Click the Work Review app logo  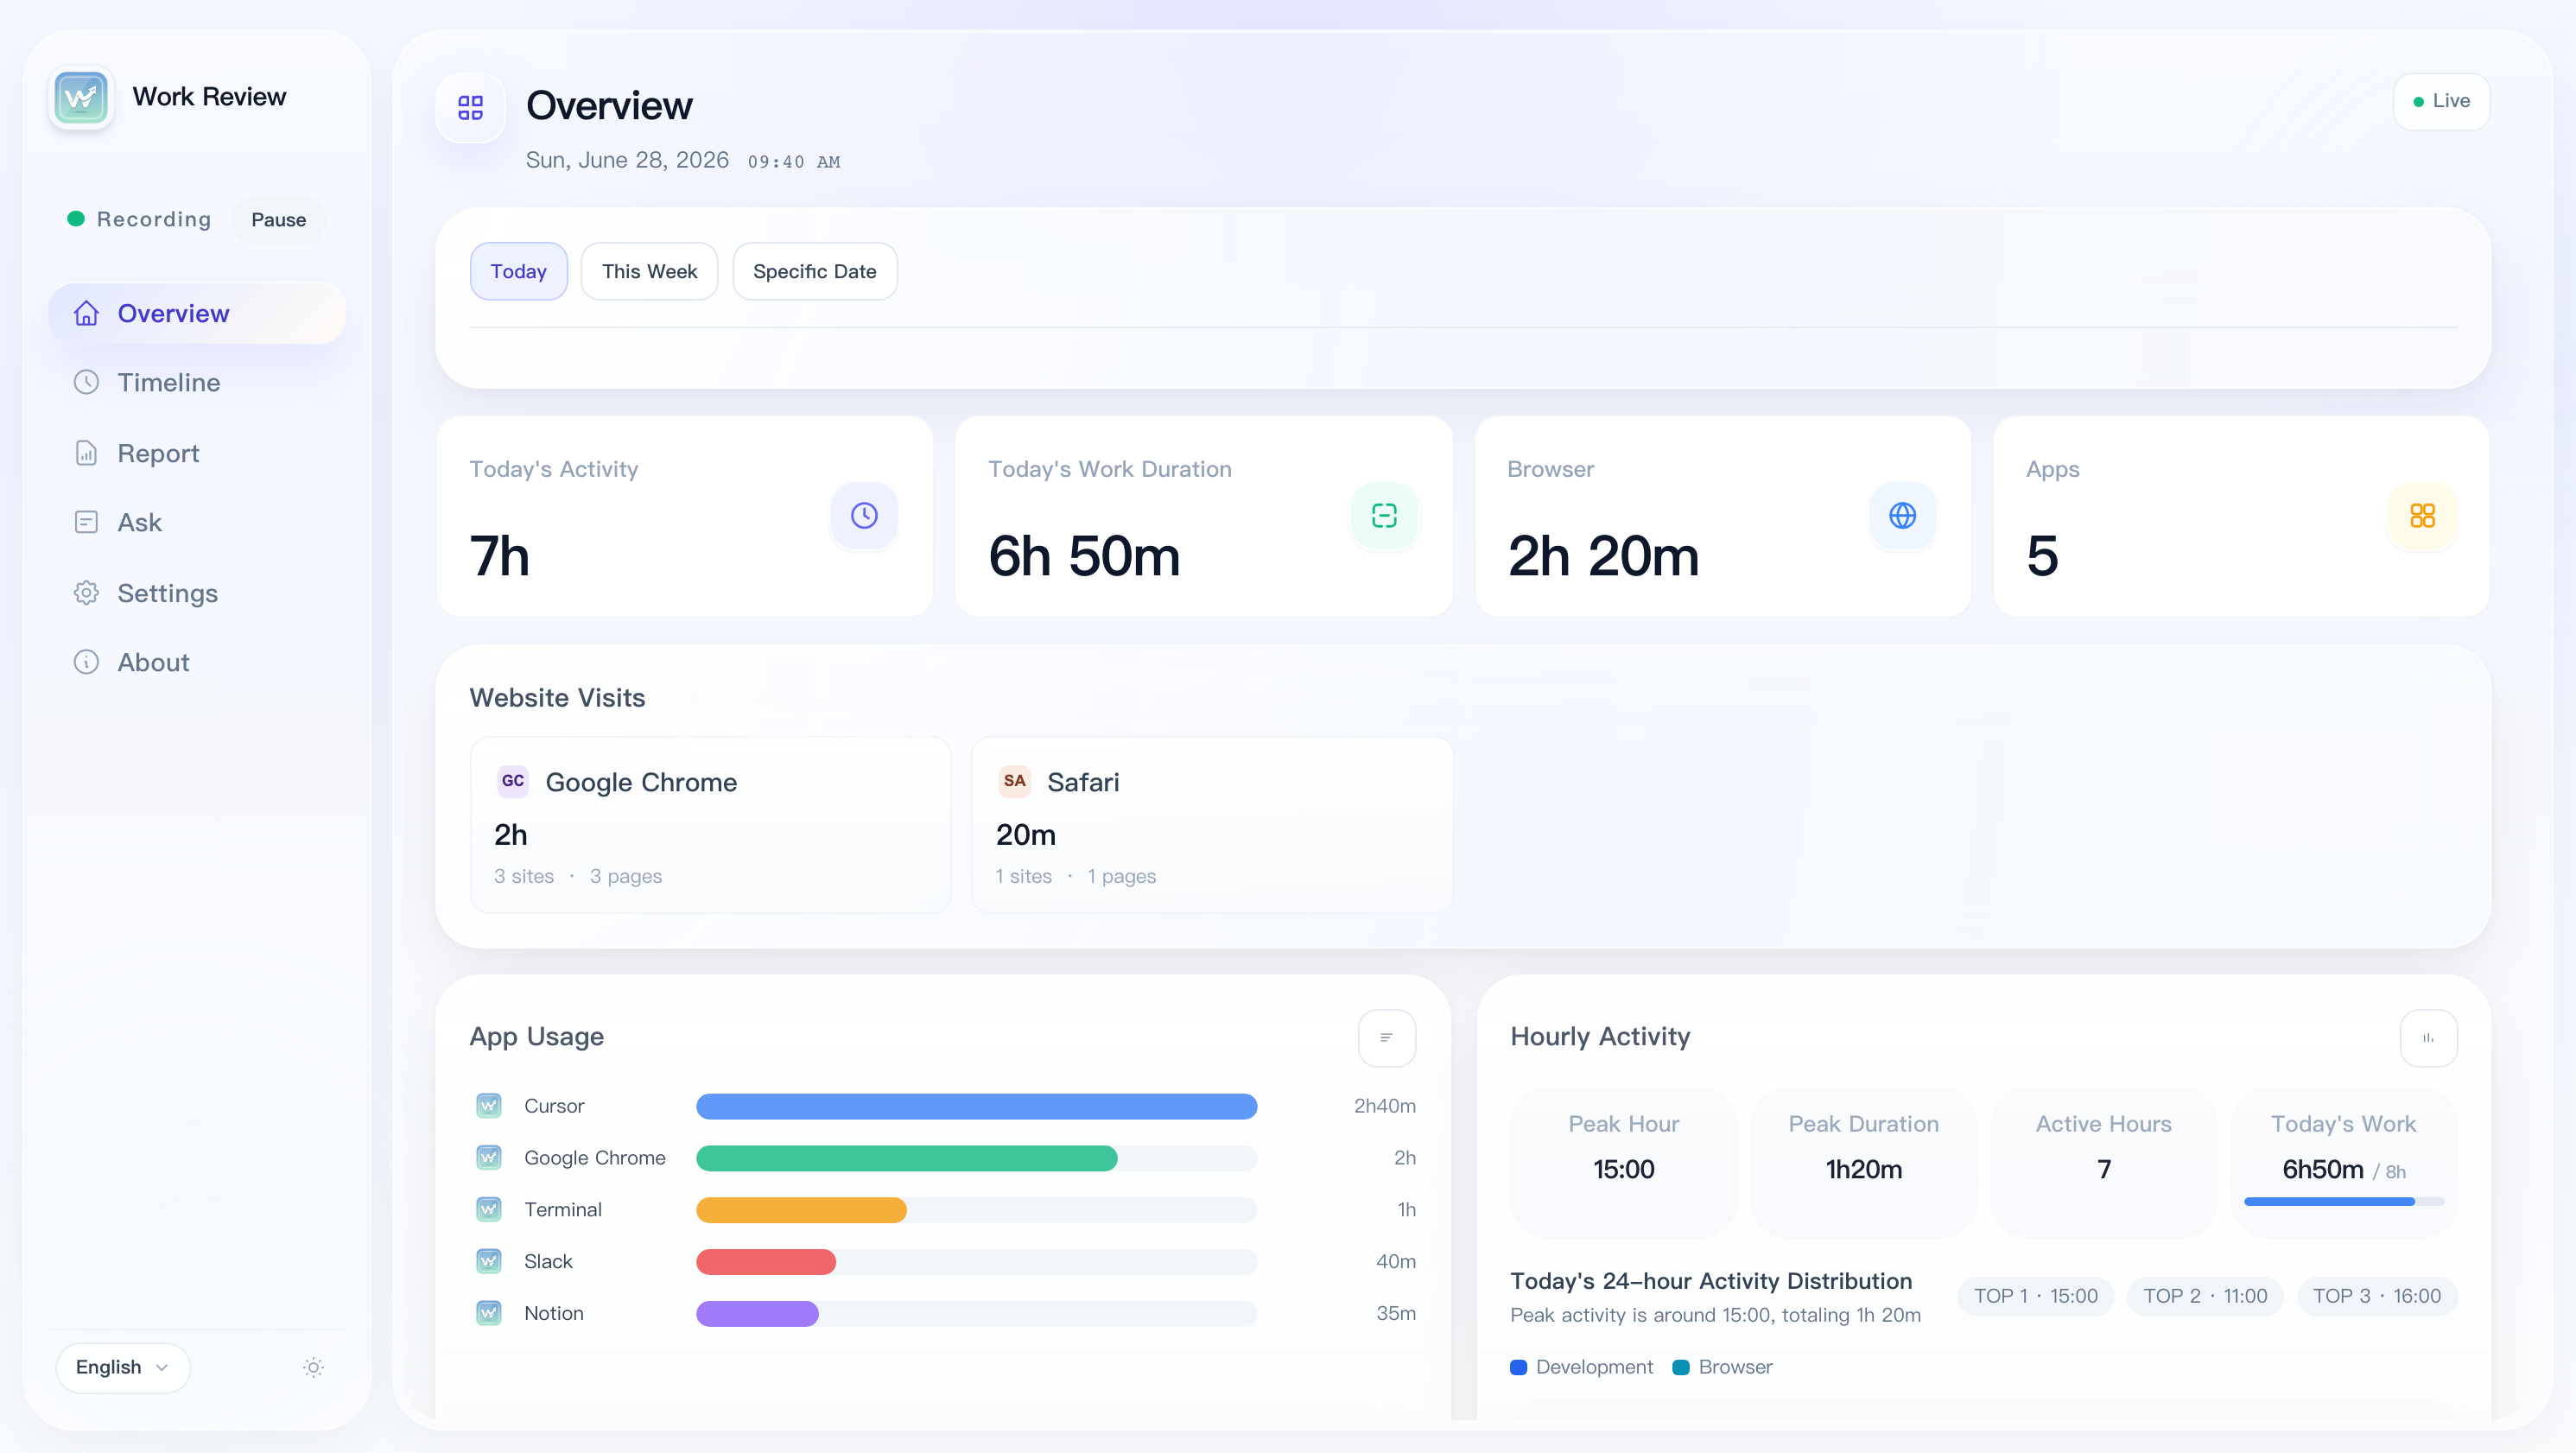coord(81,97)
